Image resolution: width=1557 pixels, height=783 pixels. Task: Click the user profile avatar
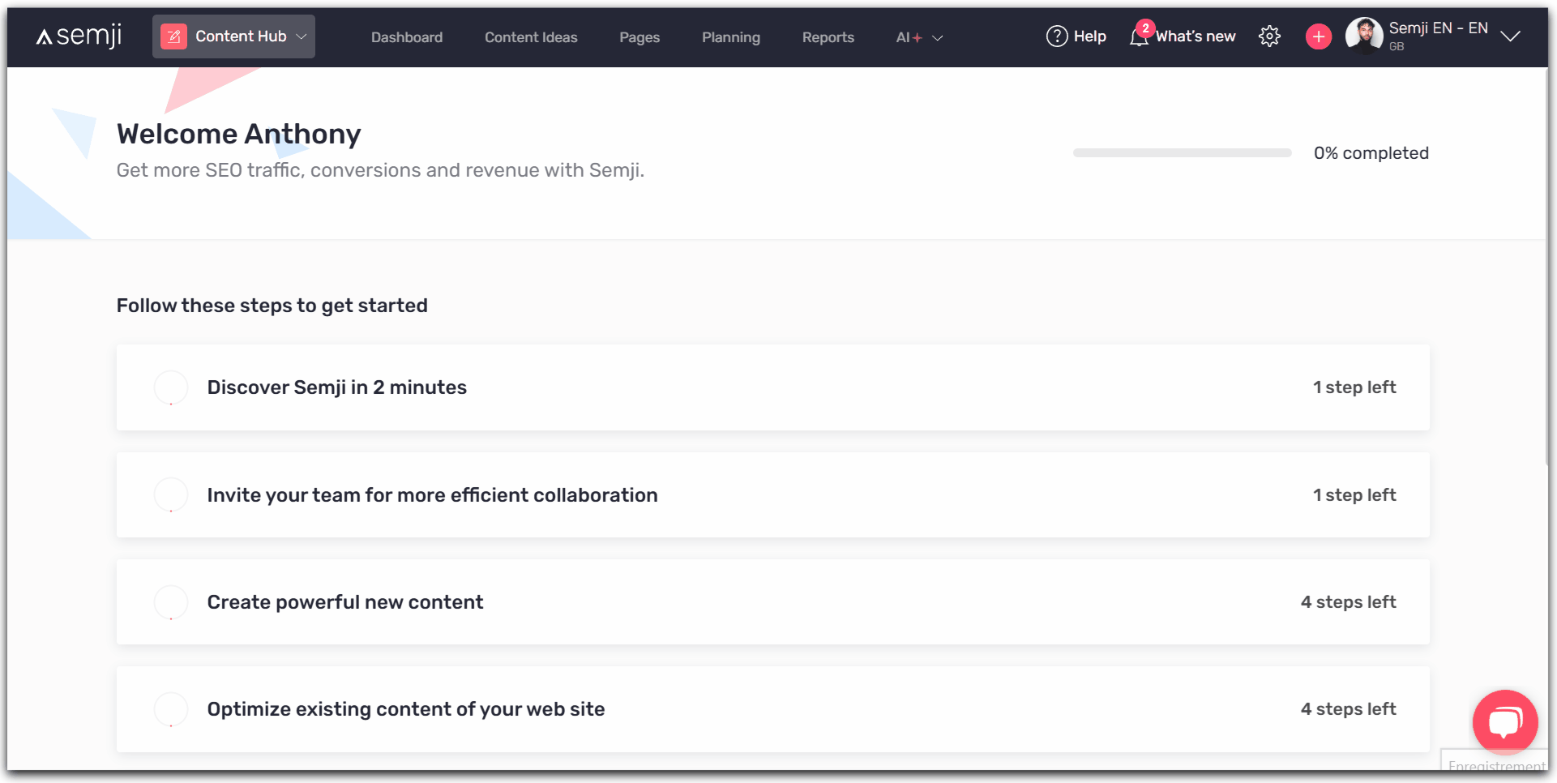point(1363,36)
